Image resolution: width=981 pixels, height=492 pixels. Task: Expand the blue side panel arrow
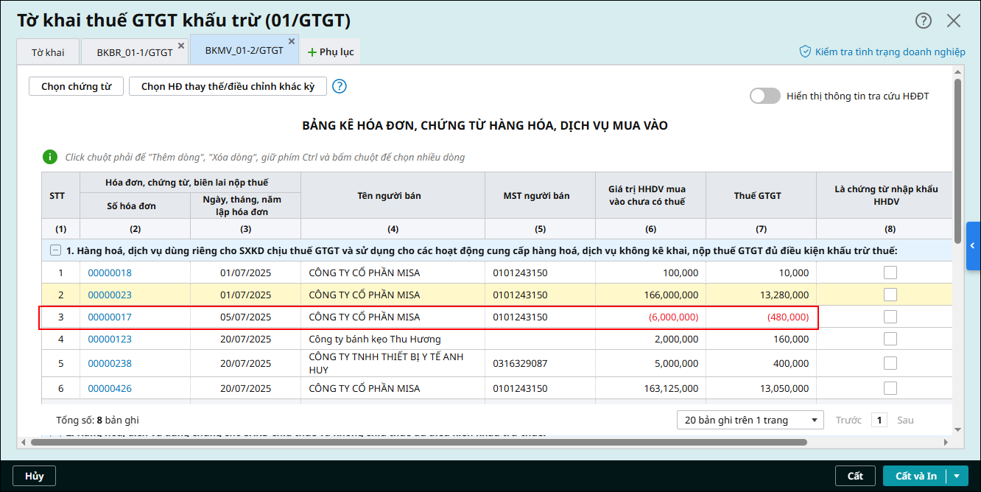(973, 245)
